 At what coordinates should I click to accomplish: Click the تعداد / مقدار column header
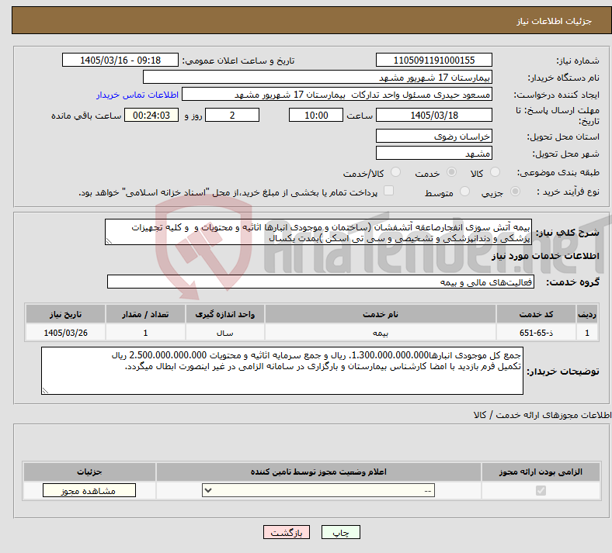145,314
